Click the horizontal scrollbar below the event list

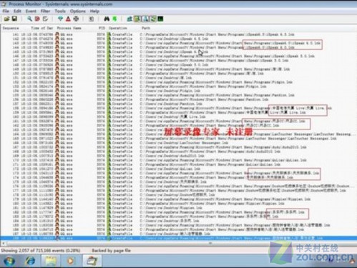[178, 244]
